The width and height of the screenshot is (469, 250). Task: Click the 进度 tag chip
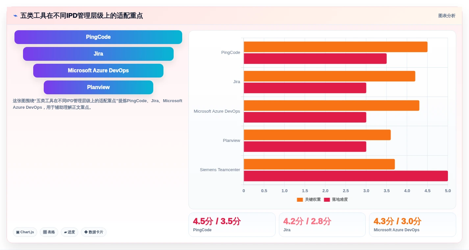(69, 232)
